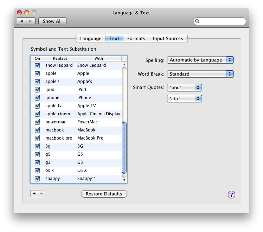Uncheck the 'powermac' substitution checkbox

tap(37, 122)
